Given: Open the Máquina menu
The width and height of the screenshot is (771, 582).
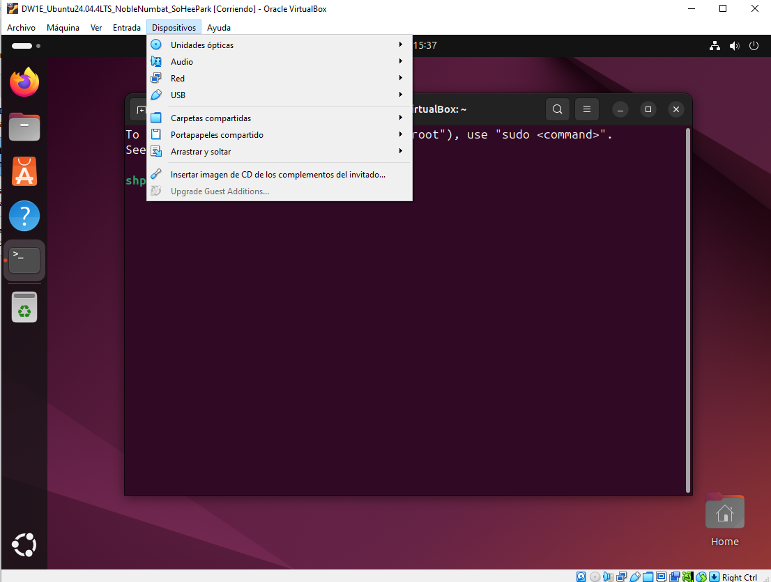Looking at the screenshot, I should [x=63, y=28].
